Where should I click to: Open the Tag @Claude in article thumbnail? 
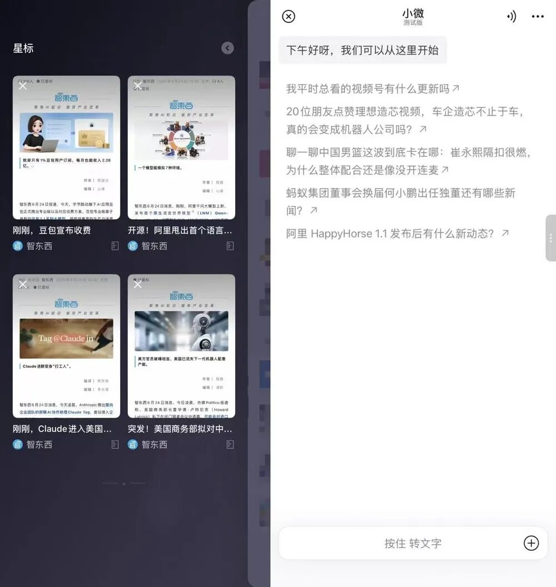pos(66,346)
